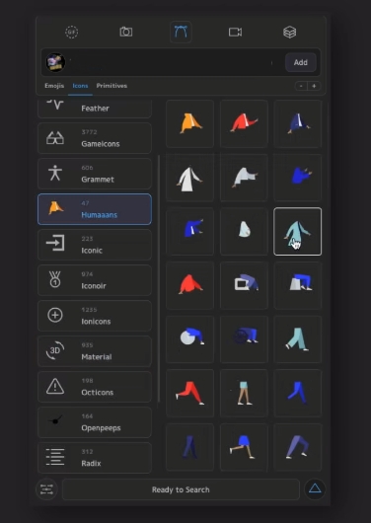
Task: Click the profile avatar image
Action: 55,62
